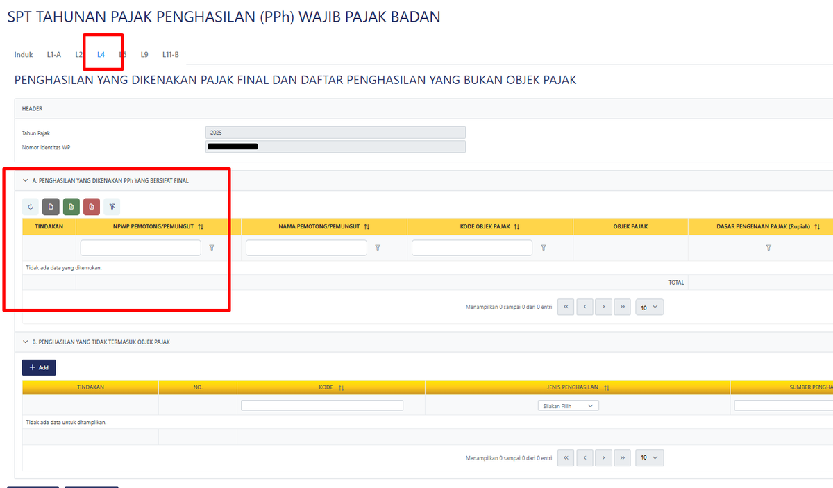Go to previous page in section B pagination
This screenshot has height=488, width=833.
pos(584,458)
